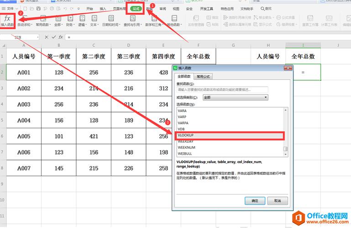
Task: Select the 全年总数 header in column F
Action: (x=199, y=57)
